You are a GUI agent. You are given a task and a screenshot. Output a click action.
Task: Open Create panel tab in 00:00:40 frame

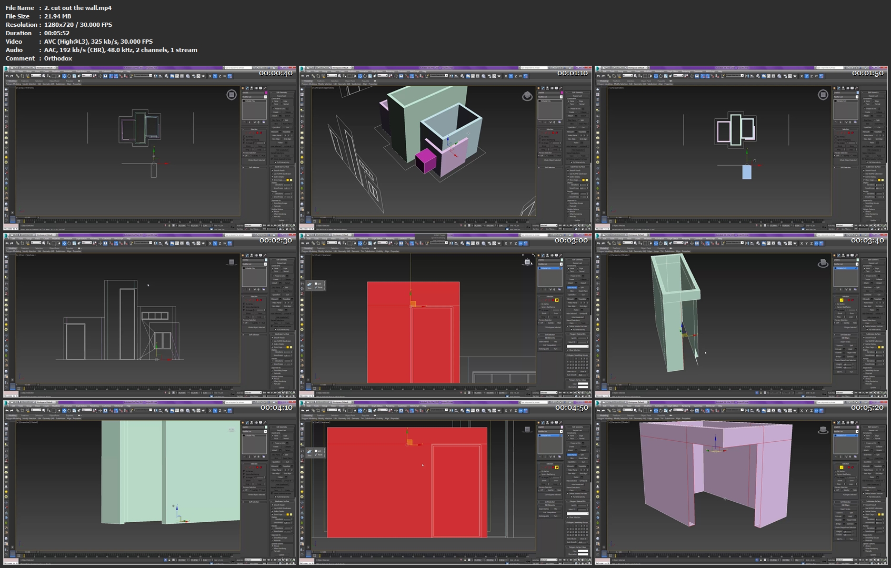243,88
